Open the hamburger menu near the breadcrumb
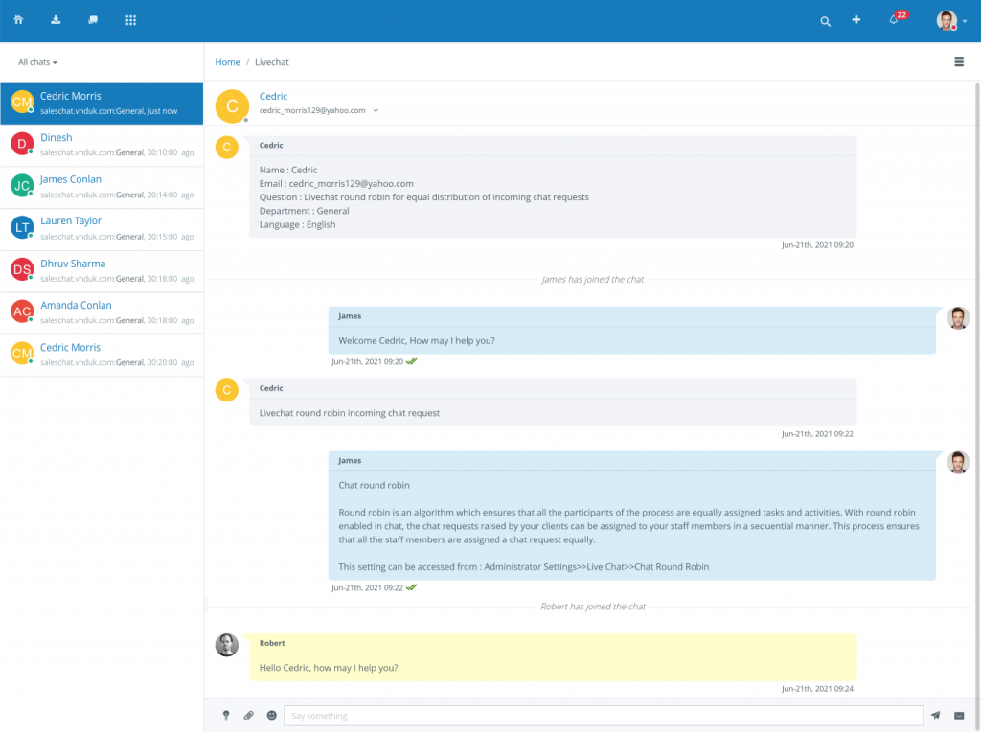This screenshot has height=734, width=981. click(x=958, y=61)
